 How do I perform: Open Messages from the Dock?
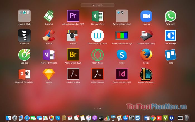(39, 118)
